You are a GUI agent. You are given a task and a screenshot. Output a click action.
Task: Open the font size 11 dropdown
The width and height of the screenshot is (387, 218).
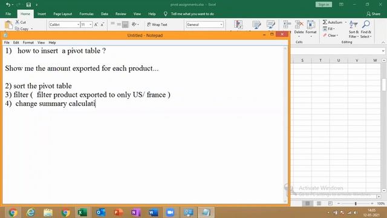coord(91,24)
